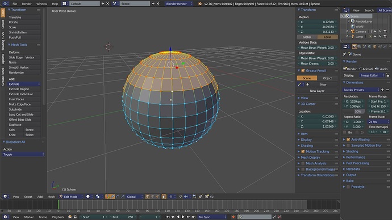Select the Render Layers properties tab icon
This screenshot has height=220, width=392.
click(359, 46)
